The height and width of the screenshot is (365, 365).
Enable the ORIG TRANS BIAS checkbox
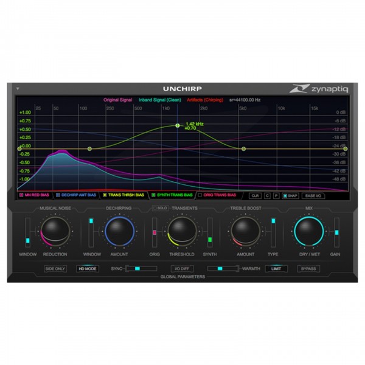(x=200, y=195)
